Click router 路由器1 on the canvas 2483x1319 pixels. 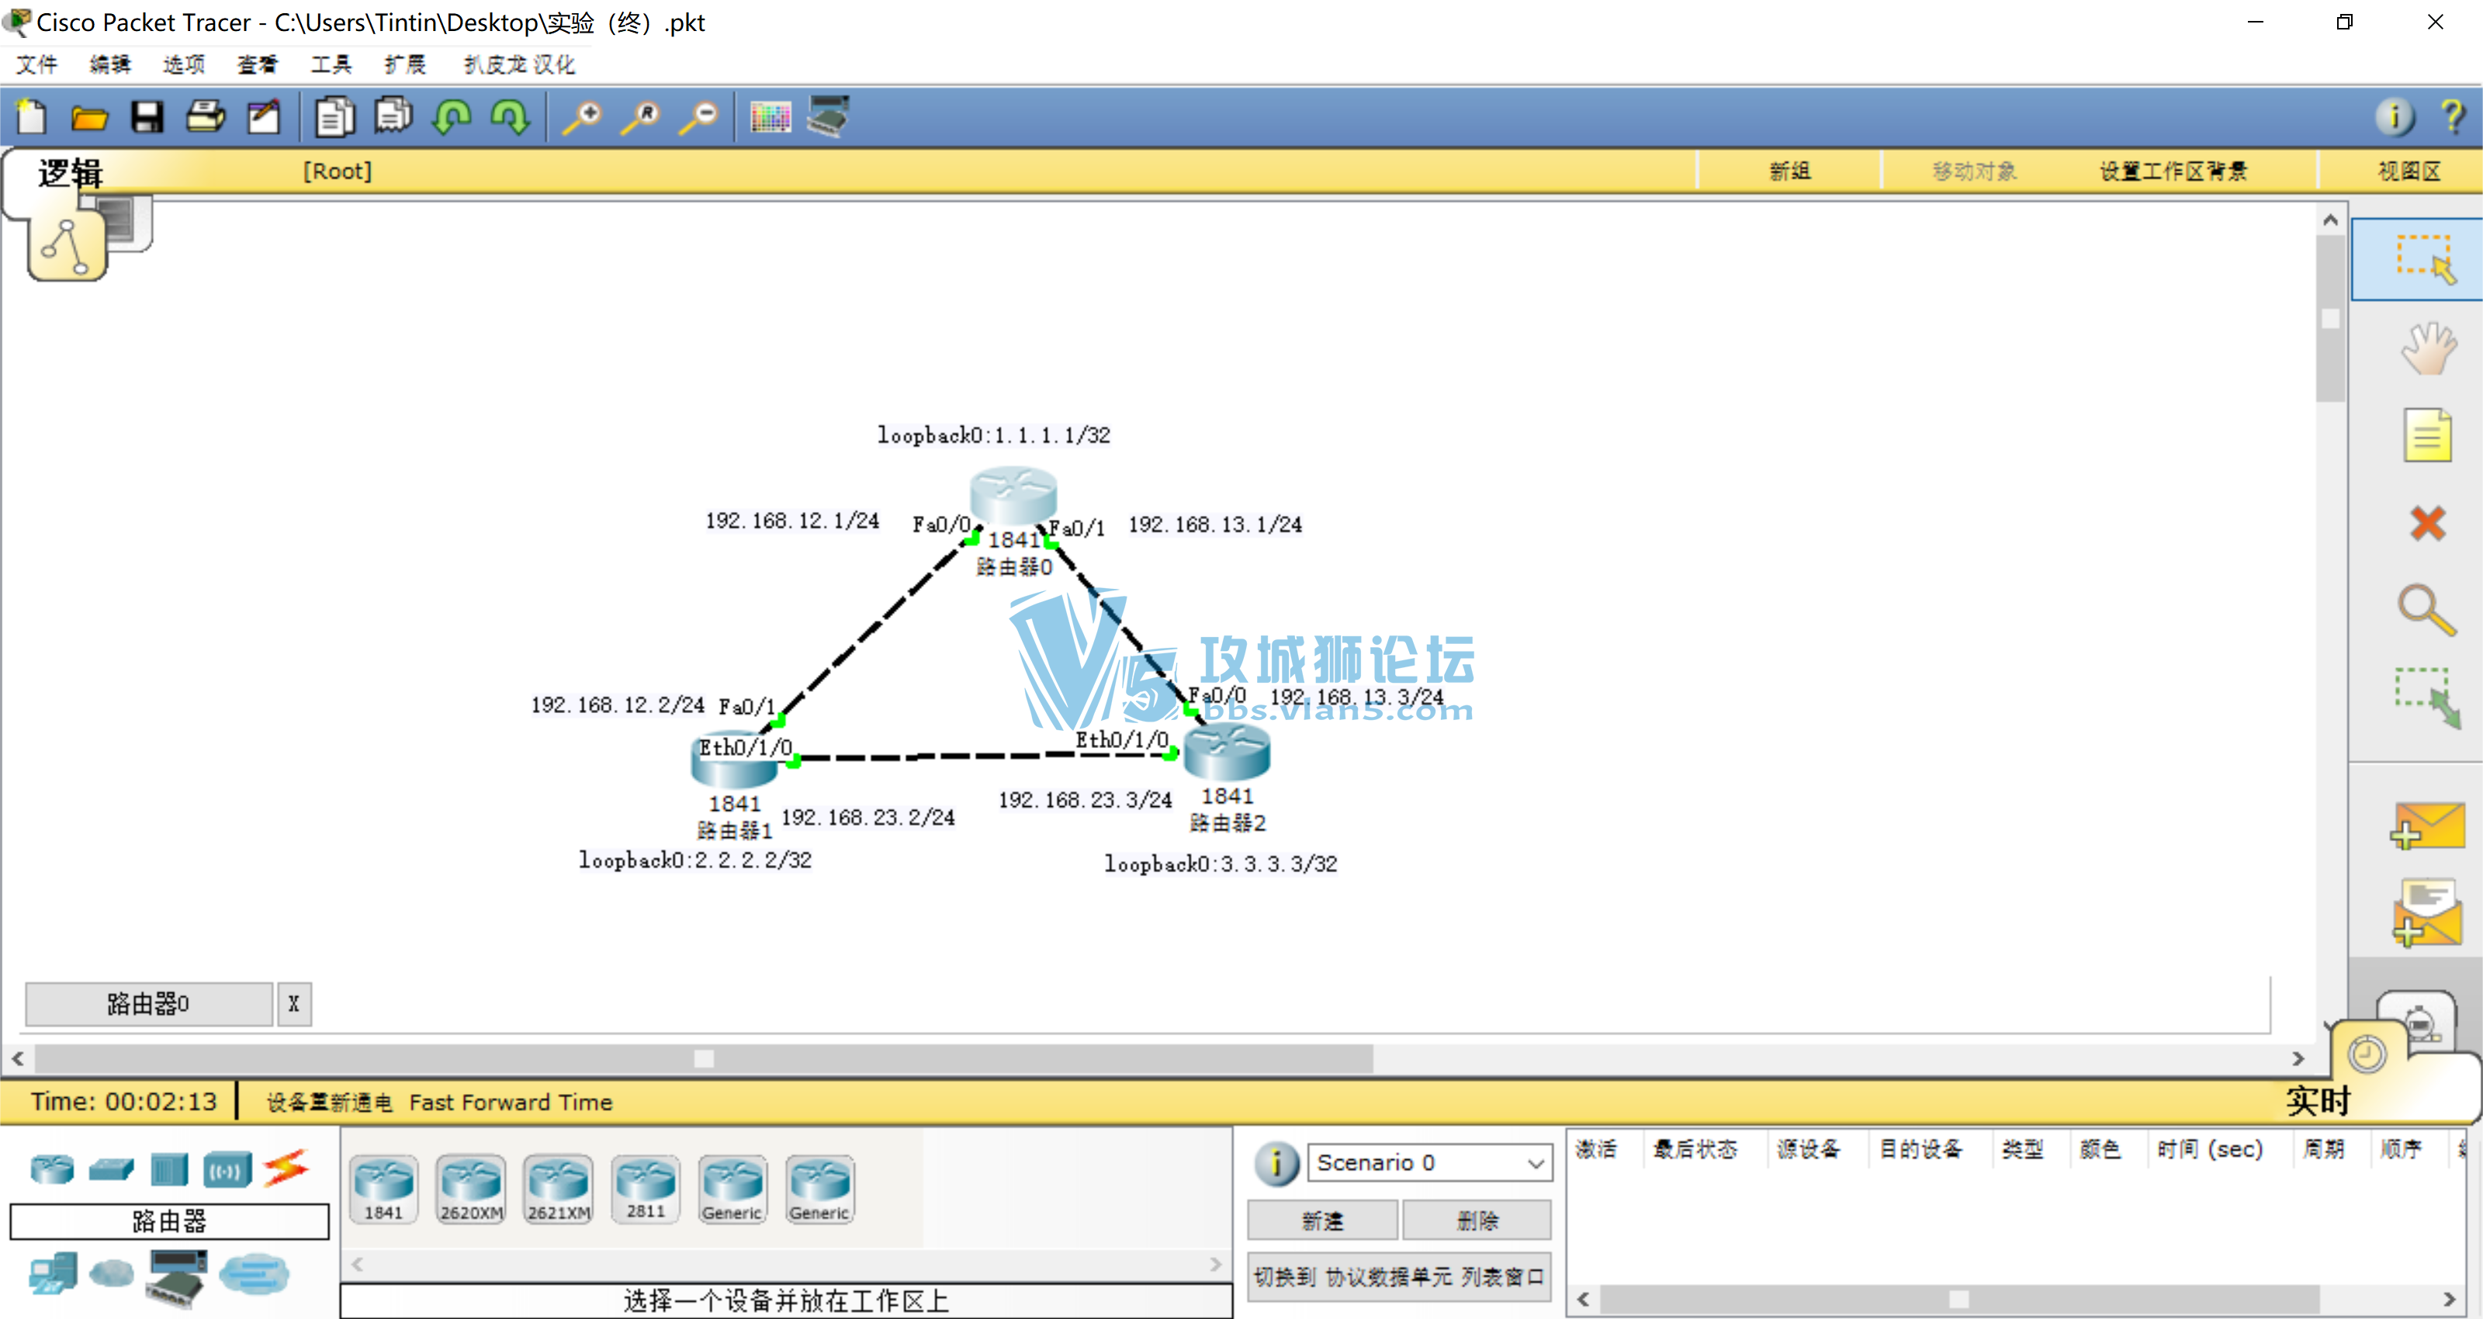[x=735, y=760]
